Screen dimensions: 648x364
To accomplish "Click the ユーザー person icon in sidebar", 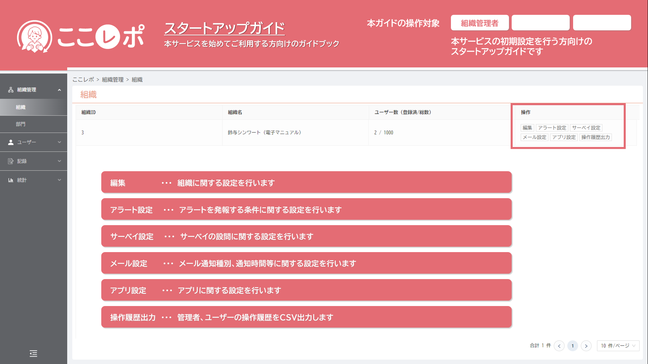I will (x=11, y=142).
